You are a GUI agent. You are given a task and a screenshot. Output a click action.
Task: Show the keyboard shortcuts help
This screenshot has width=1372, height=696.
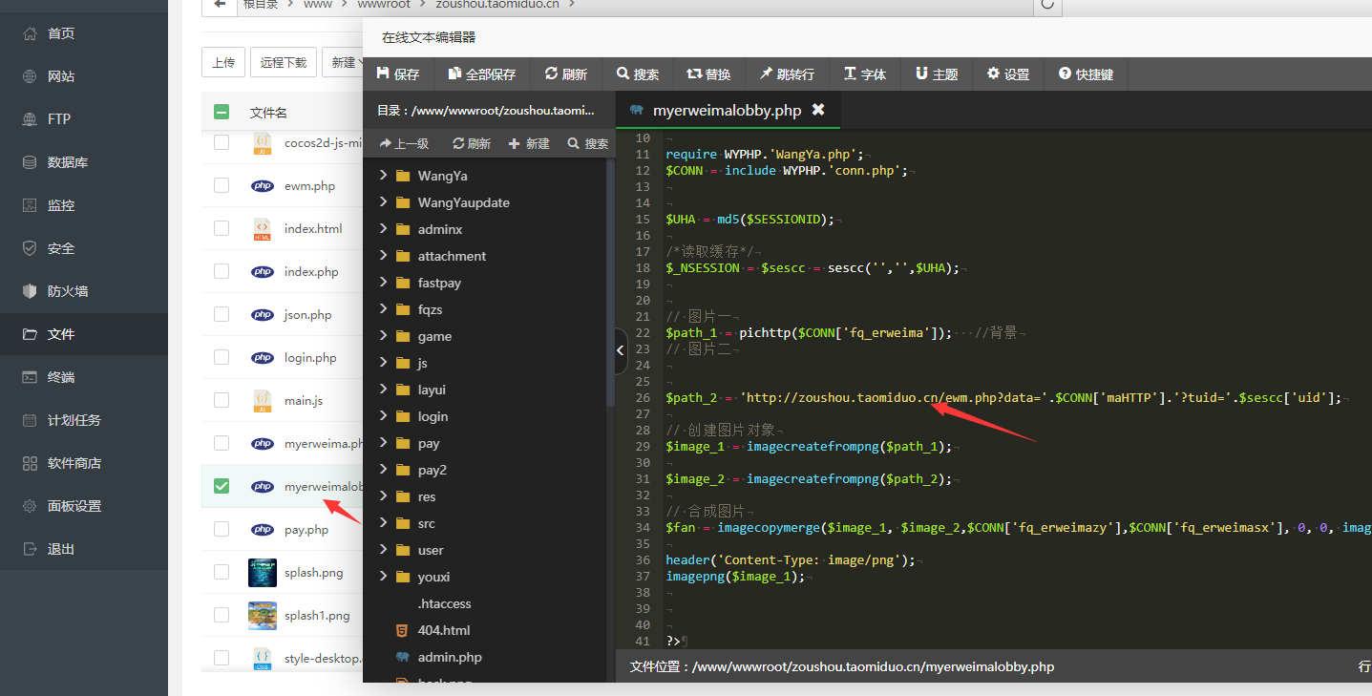(1085, 74)
